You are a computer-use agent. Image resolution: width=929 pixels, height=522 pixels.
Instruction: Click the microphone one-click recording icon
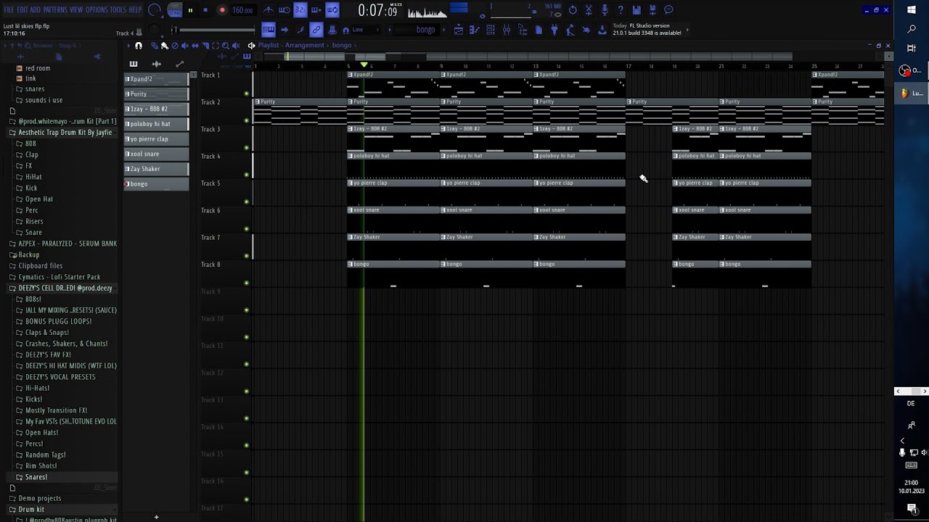[x=605, y=10]
